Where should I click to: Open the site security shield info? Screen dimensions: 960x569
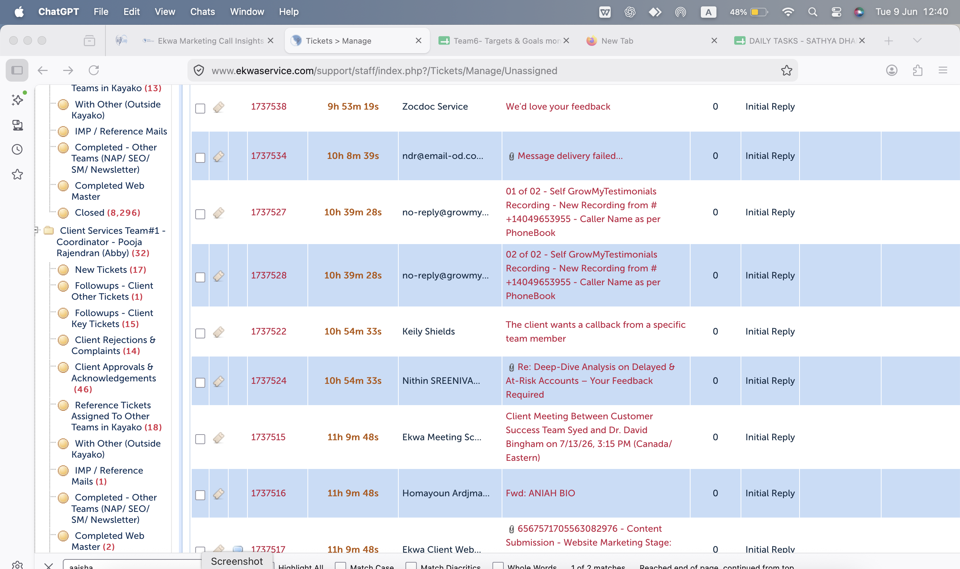pos(198,71)
